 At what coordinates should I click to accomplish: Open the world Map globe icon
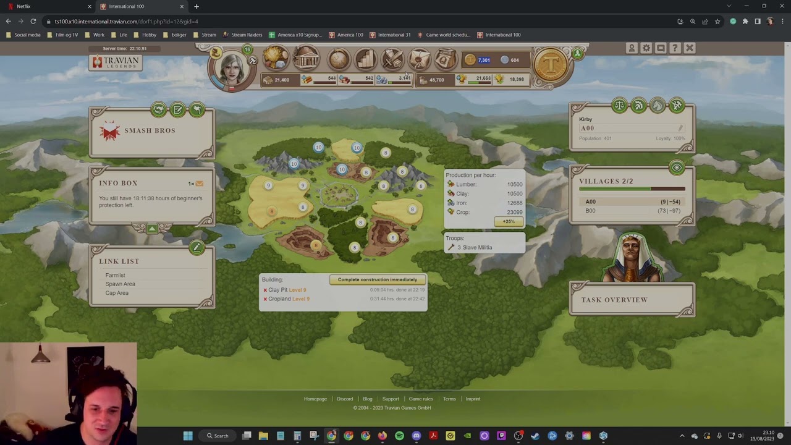click(x=338, y=59)
